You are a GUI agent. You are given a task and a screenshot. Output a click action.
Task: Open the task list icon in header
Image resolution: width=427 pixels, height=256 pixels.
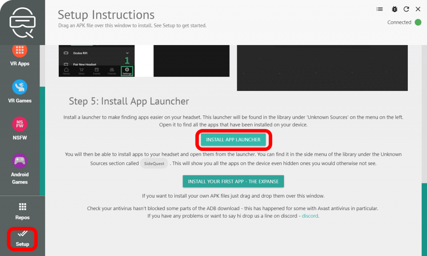coord(379,9)
